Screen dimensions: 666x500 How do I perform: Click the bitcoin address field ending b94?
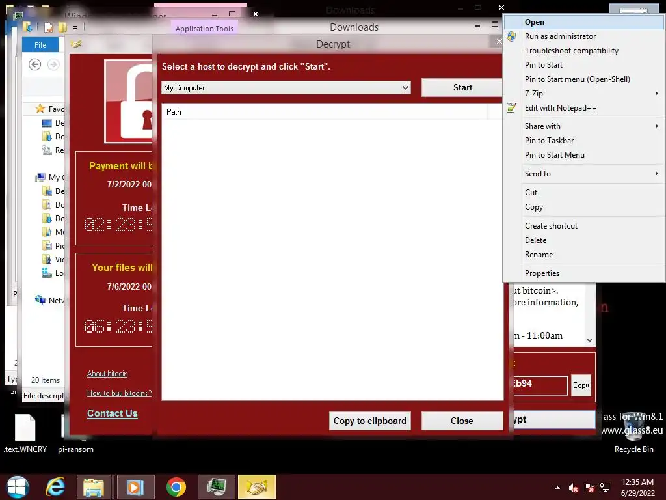coord(540,385)
